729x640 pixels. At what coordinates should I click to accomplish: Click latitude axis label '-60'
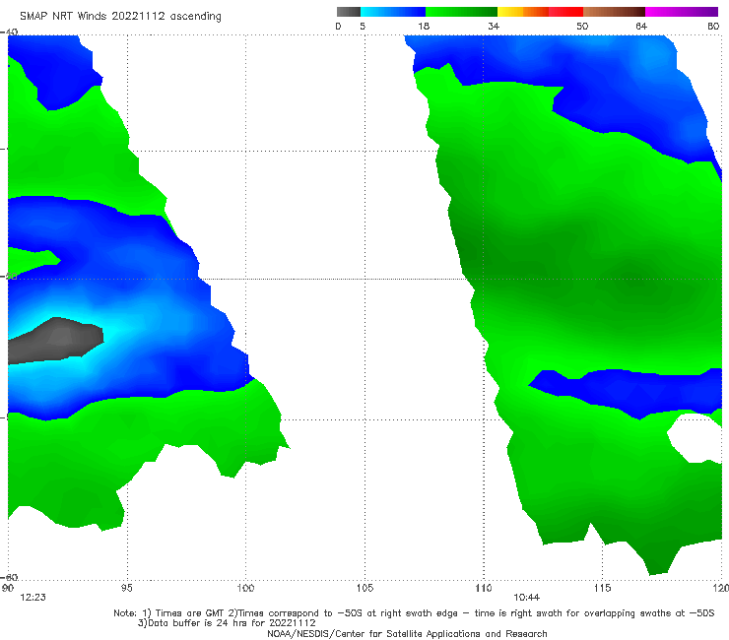9,577
